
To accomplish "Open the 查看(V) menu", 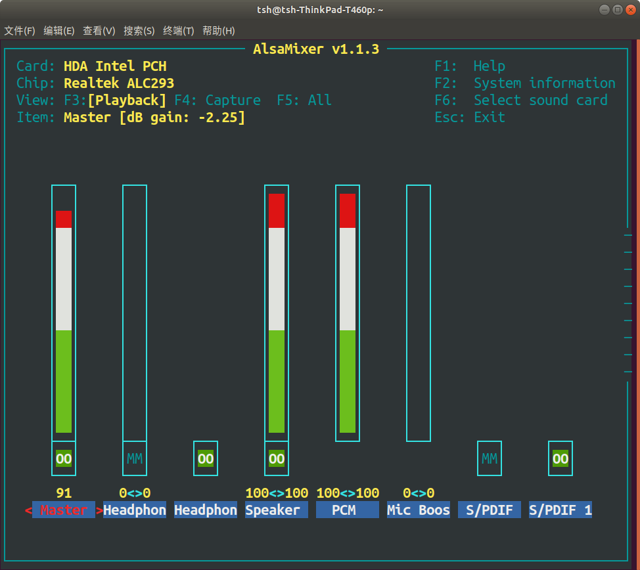I will click(99, 30).
